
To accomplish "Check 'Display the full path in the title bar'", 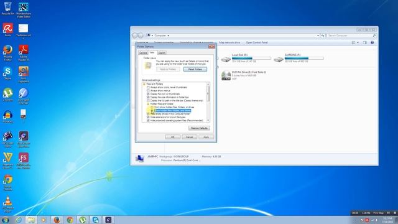I will tap(148, 101).
